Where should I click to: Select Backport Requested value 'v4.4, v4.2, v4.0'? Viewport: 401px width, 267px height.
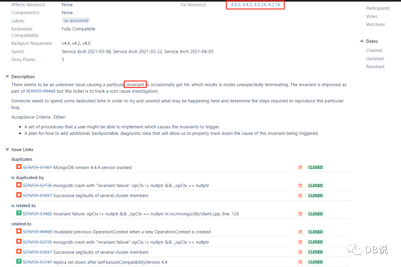pyautogui.click(x=76, y=43)
